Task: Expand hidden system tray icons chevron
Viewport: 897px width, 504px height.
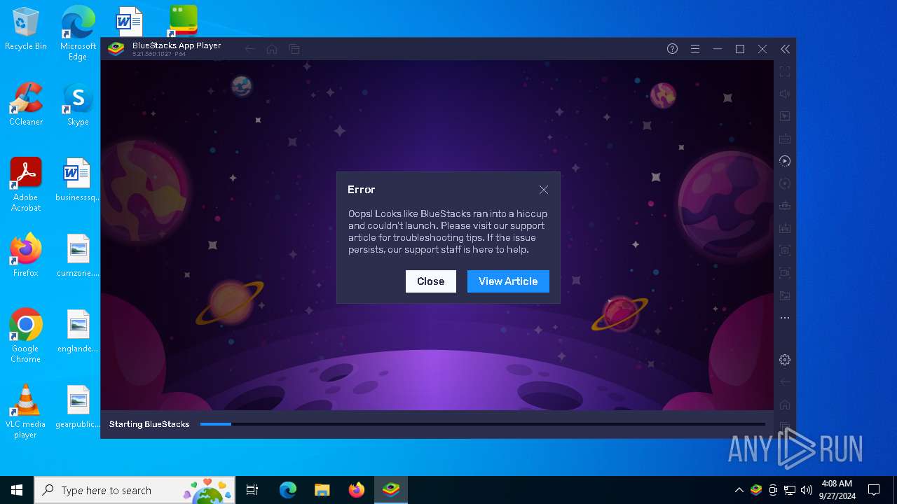Action: [x=739, y=490]
